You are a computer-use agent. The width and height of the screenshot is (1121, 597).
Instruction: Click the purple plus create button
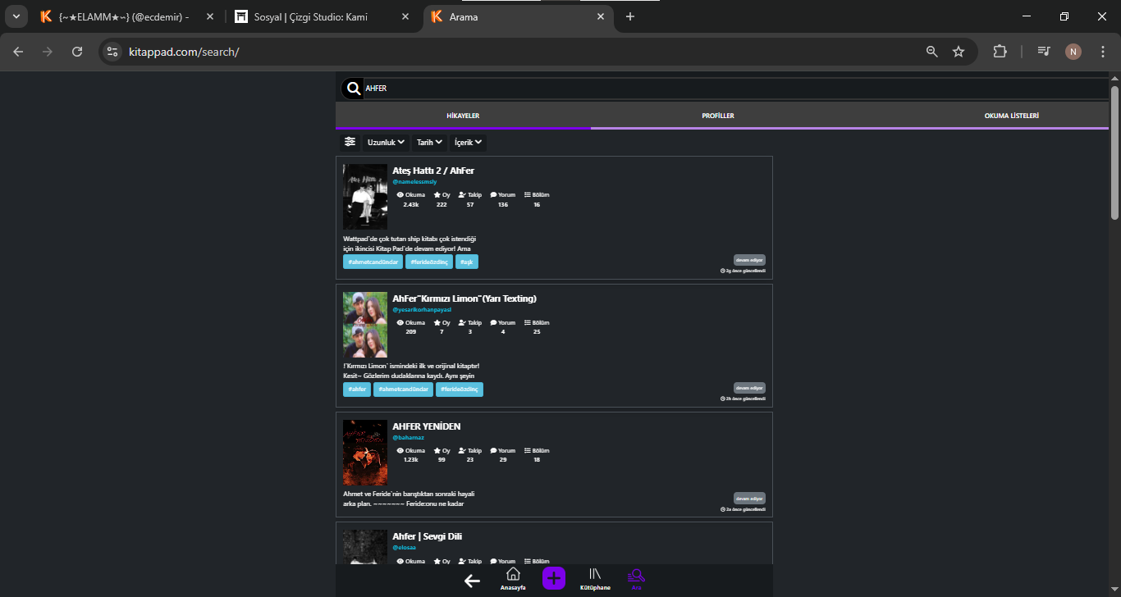click(554, 577)
